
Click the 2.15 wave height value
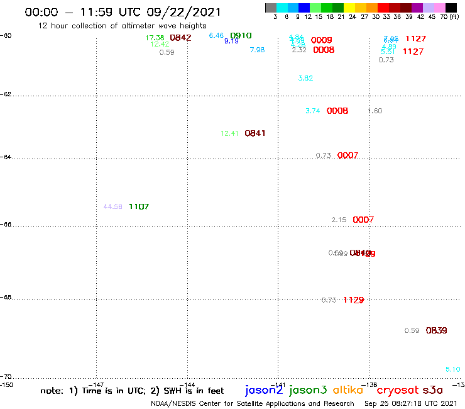(x=339, y=220)
